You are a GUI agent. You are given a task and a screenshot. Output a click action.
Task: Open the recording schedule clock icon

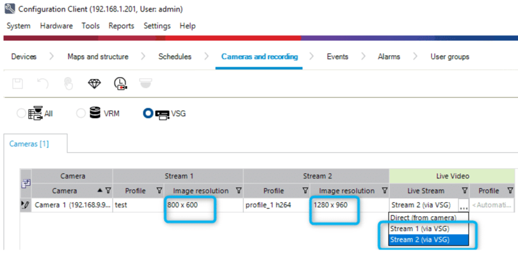tap(120, 83)
